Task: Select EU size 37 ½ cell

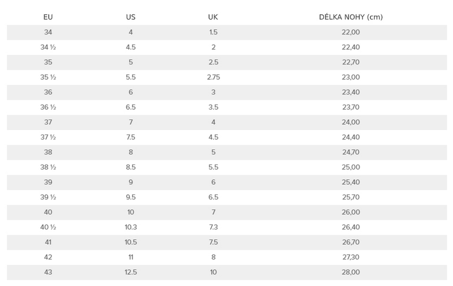Action: pos(48,137)
